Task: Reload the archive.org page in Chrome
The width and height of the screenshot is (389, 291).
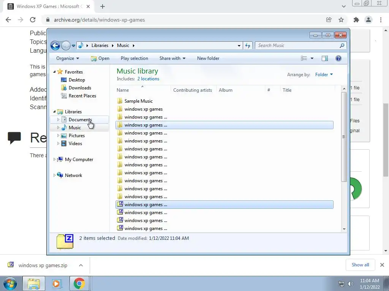Action: [33, 20]
